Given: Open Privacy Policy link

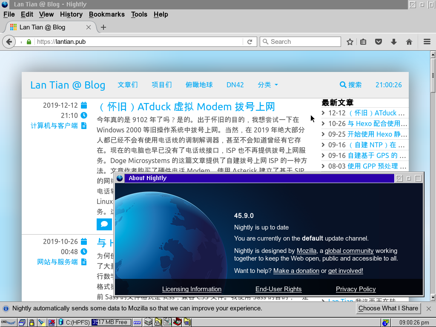Looking at the screenshot, I should [x=356, y=289].
